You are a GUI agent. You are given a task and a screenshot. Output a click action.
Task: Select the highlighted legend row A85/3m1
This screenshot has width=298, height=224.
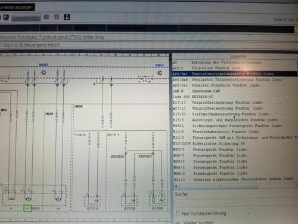[235, 74]
